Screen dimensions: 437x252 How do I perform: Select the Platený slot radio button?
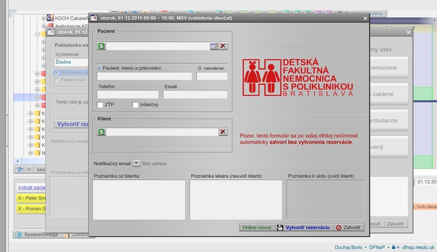[x=56, y=80]
